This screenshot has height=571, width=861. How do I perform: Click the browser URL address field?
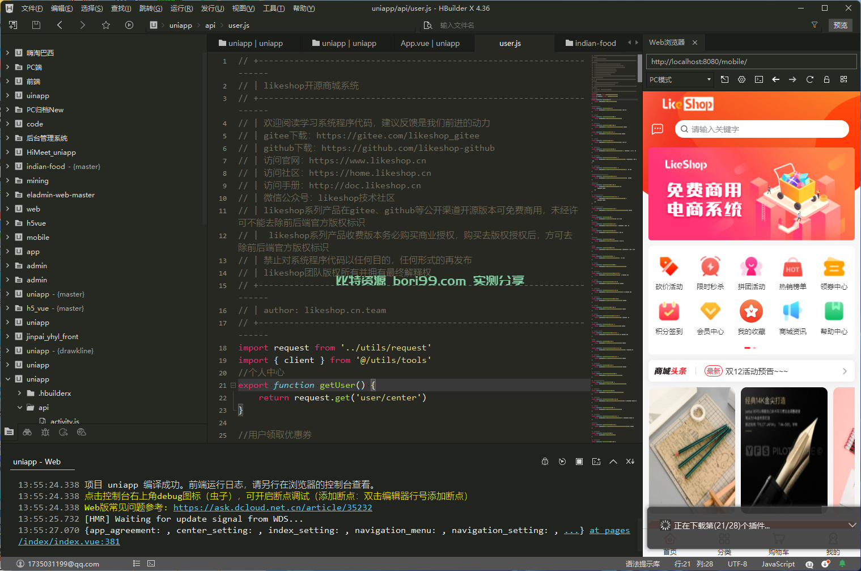point(751,62)
